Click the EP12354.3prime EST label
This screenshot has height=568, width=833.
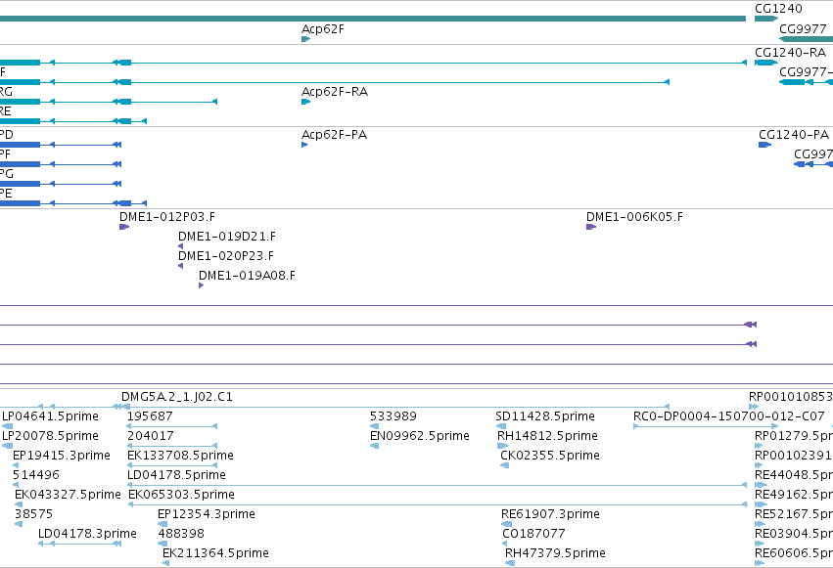207,514
